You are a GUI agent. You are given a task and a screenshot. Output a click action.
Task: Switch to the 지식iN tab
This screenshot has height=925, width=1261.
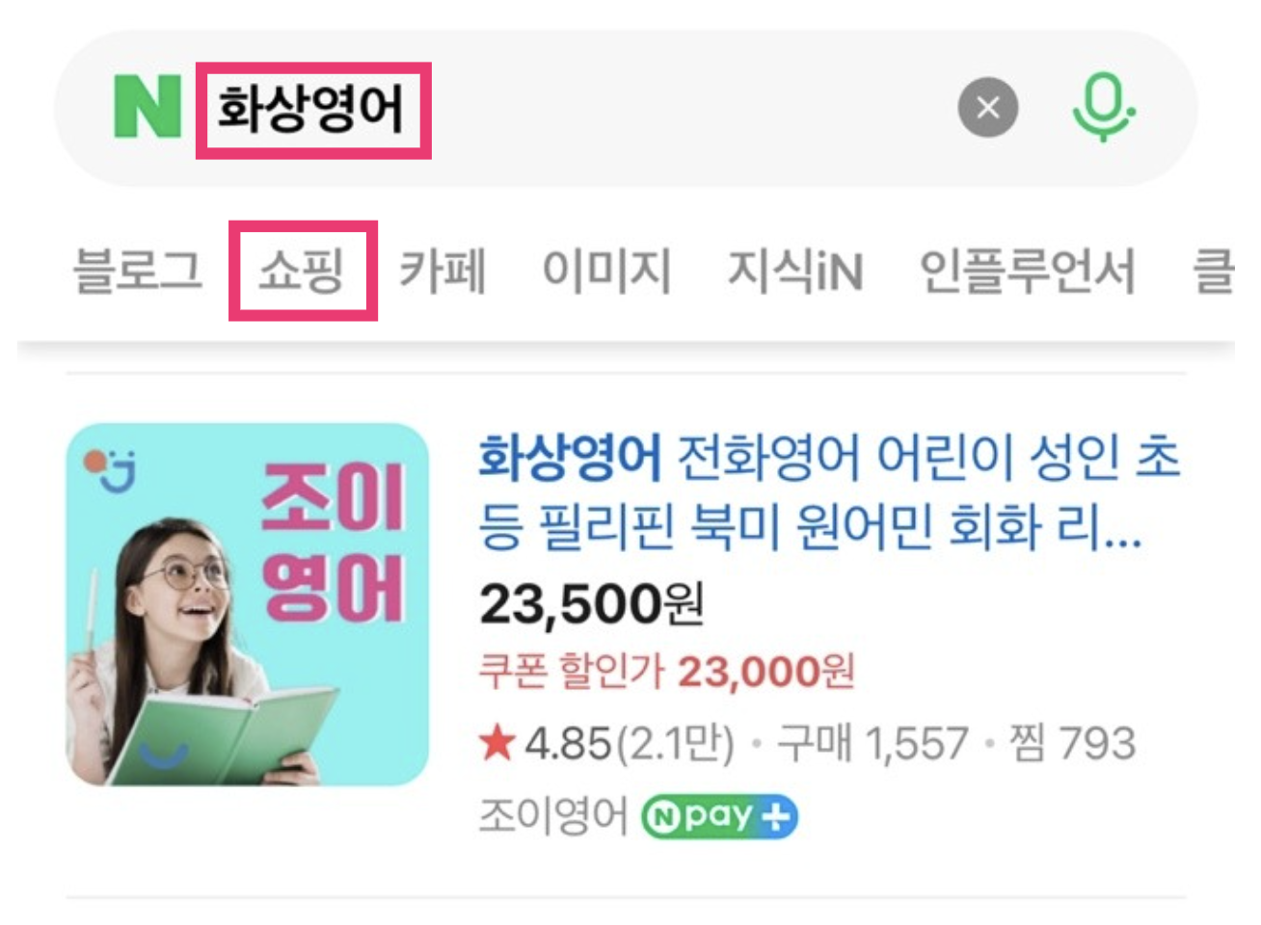click(x=795, y=270)
